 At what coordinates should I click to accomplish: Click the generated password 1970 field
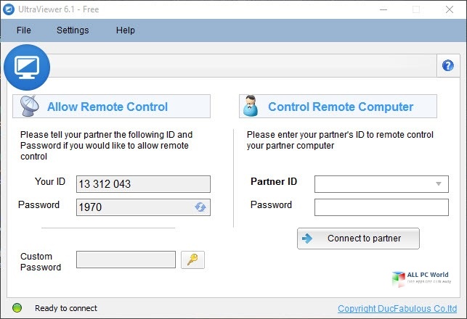[143, 207]
